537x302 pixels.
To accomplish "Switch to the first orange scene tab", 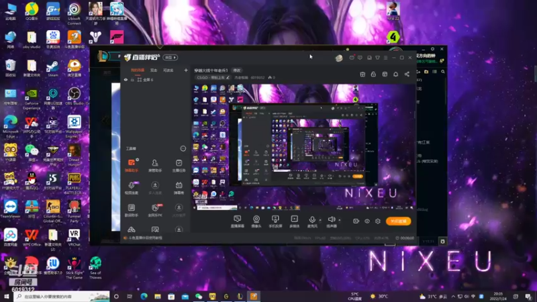I will [138, 70].
